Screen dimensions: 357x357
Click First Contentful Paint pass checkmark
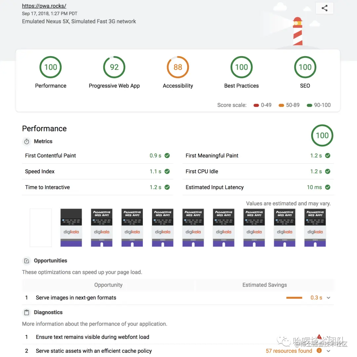click(x=167, y=156)
